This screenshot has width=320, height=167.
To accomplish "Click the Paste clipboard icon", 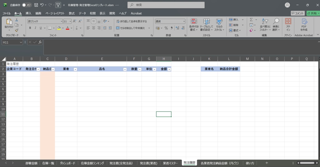I will pos(9,21).
